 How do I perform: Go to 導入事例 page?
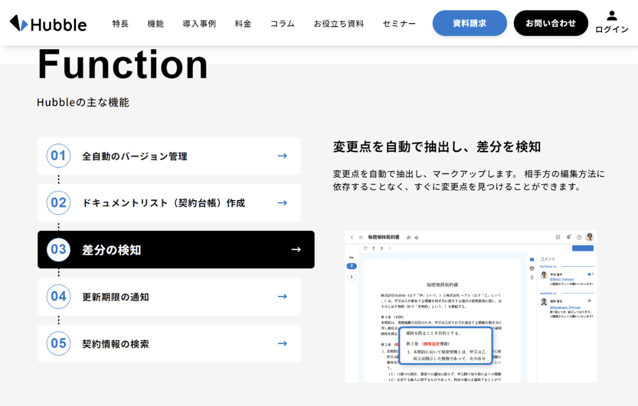pos(200,24)
